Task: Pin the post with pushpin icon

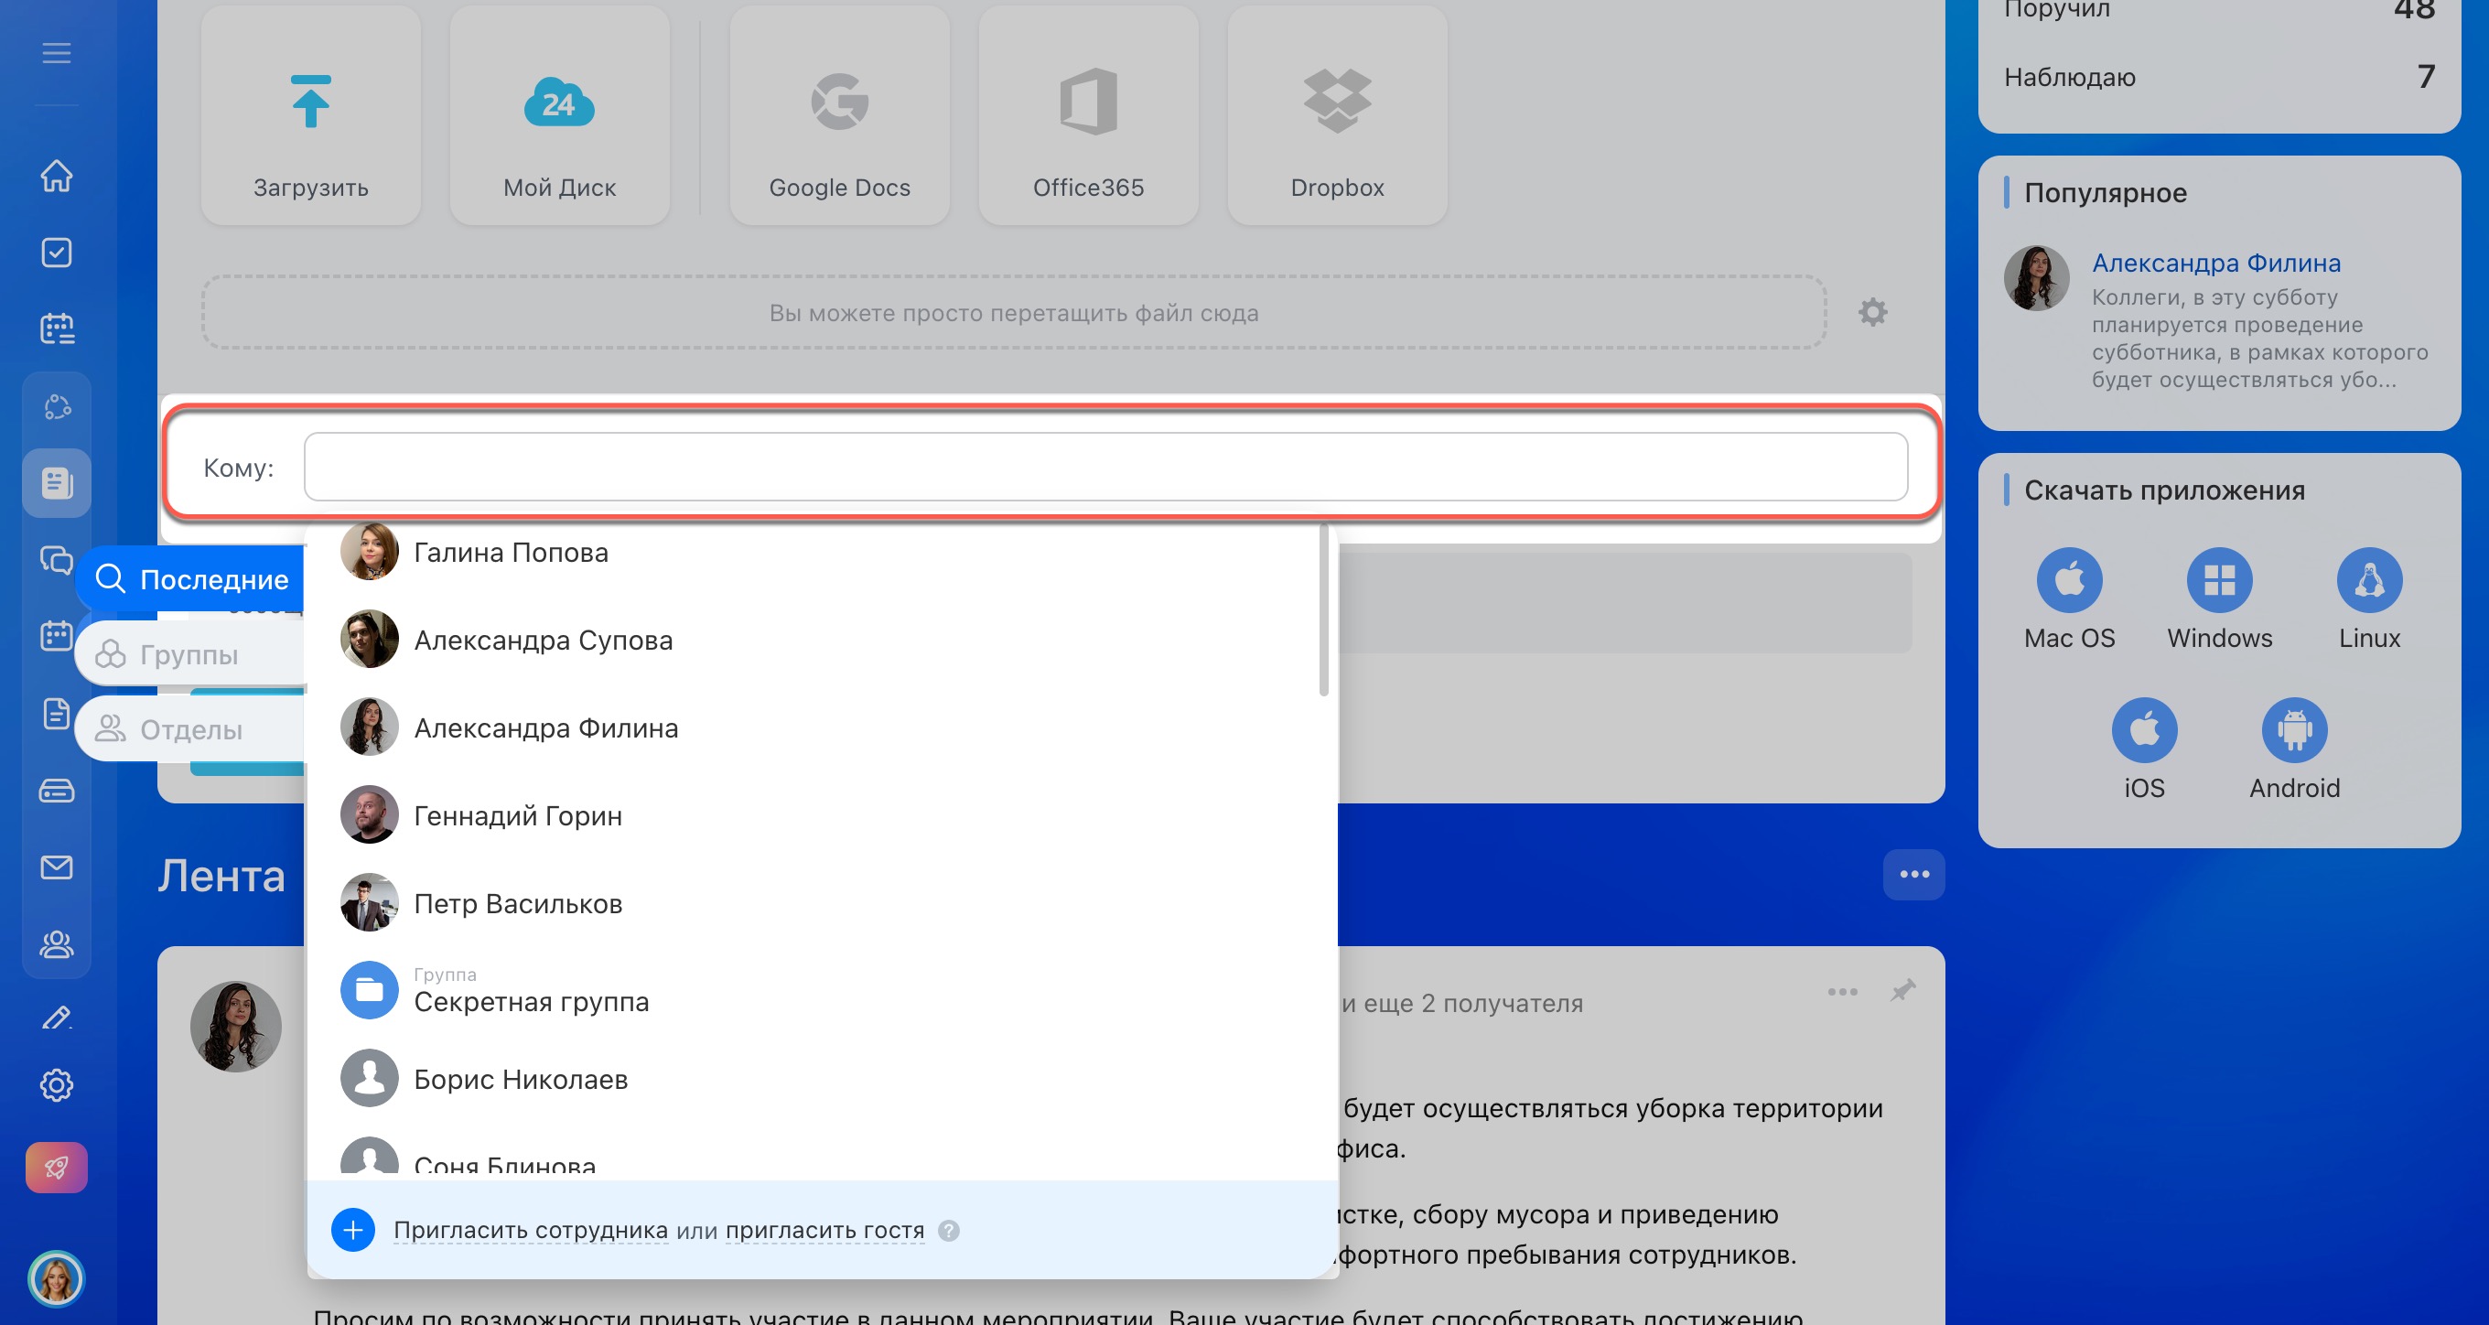Action: pos(1902,991)
